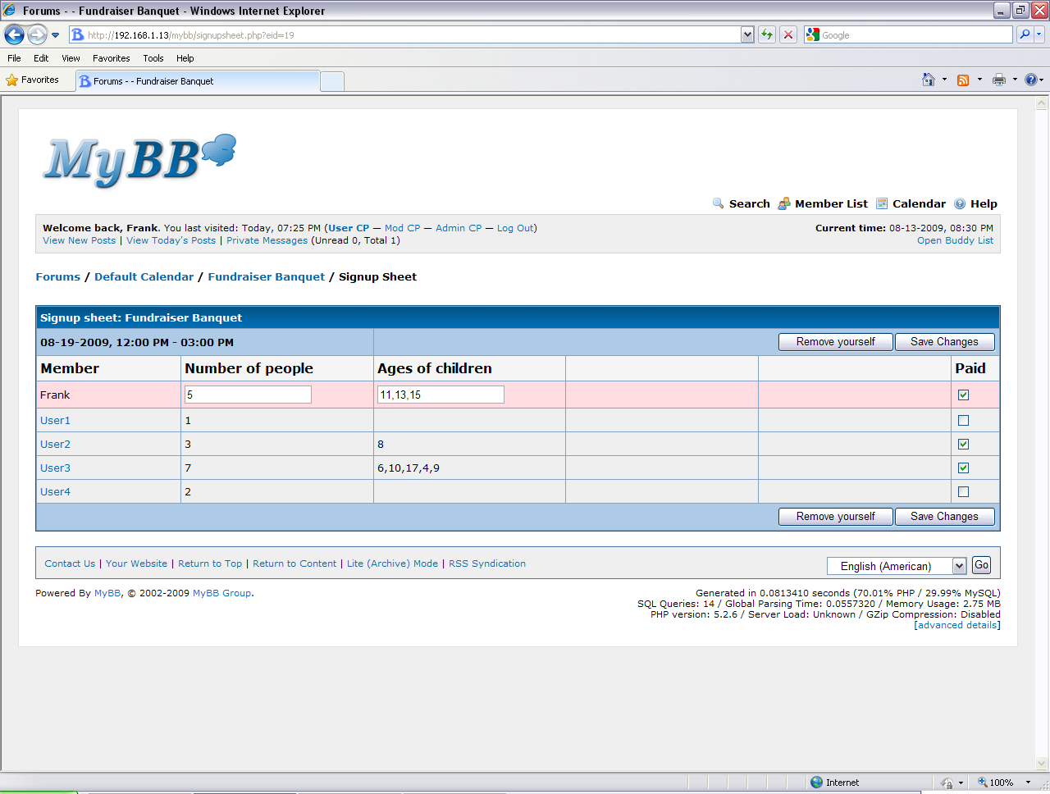Viewport: 1050px width, 794px height.
Task: Open the Tools menu
Action: [153, 58]
